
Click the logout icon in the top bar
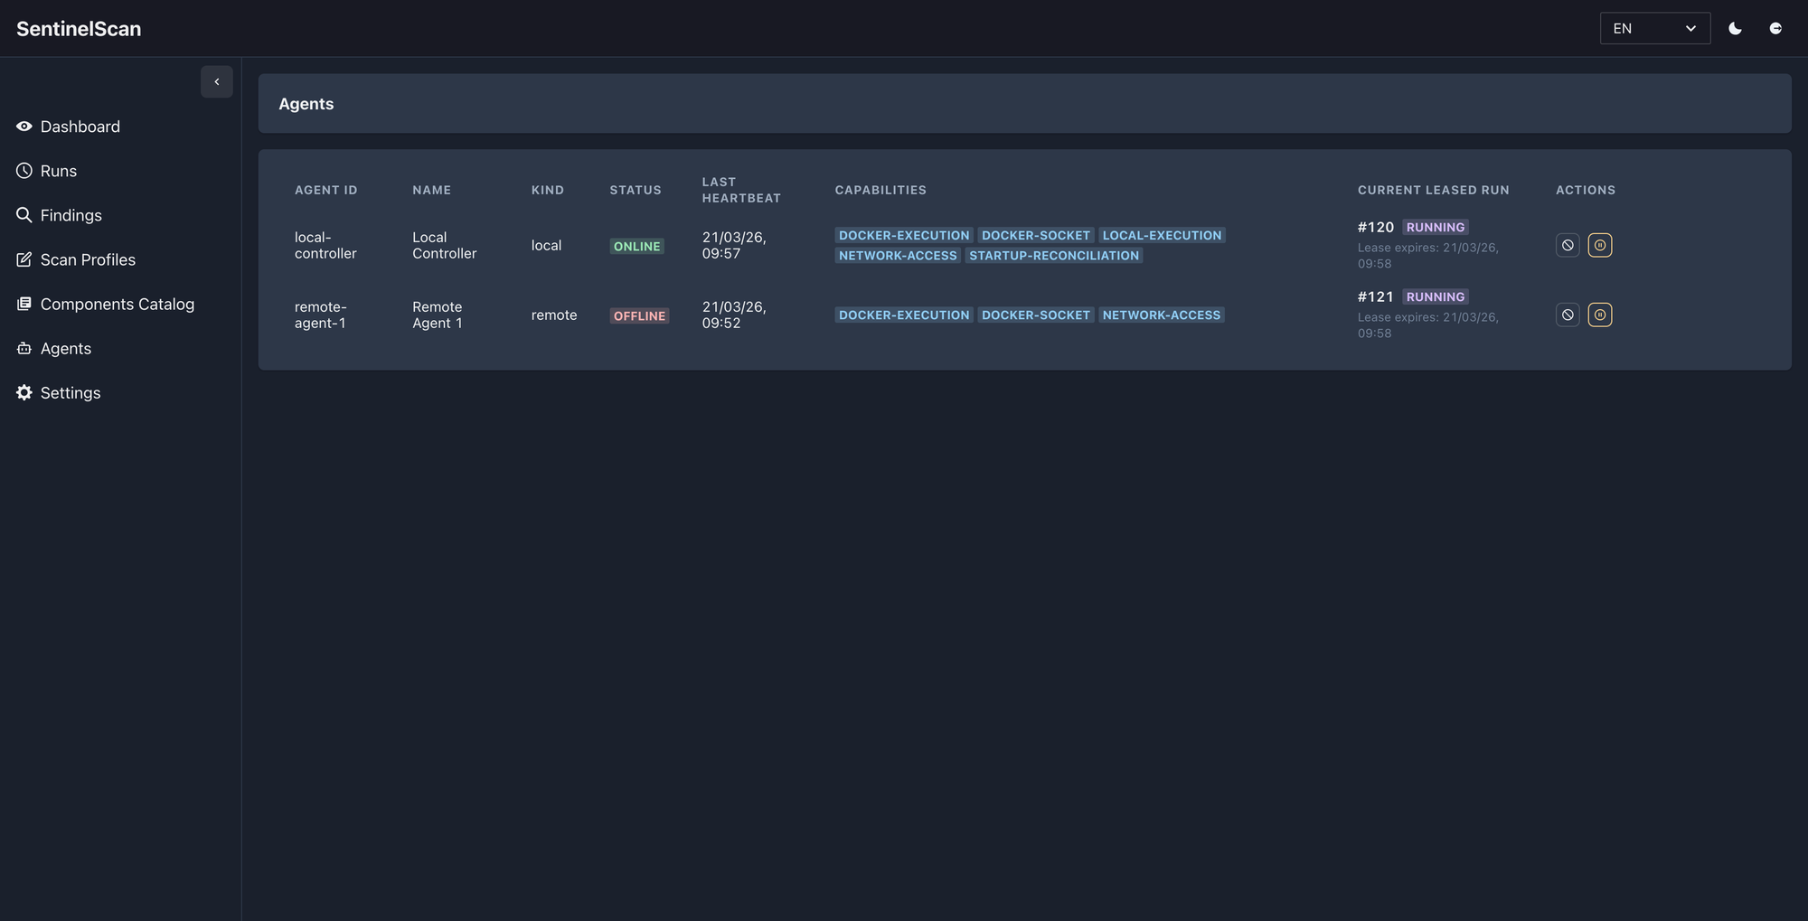(1775, 28)
